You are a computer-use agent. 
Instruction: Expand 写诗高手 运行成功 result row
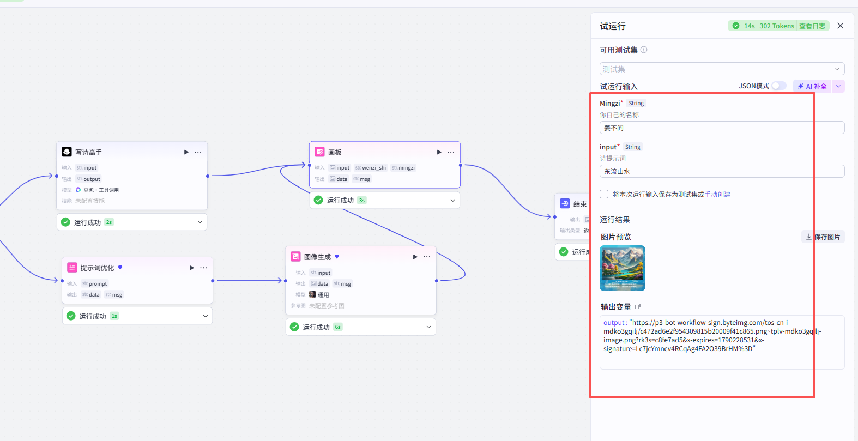click(x=200, y=222)
